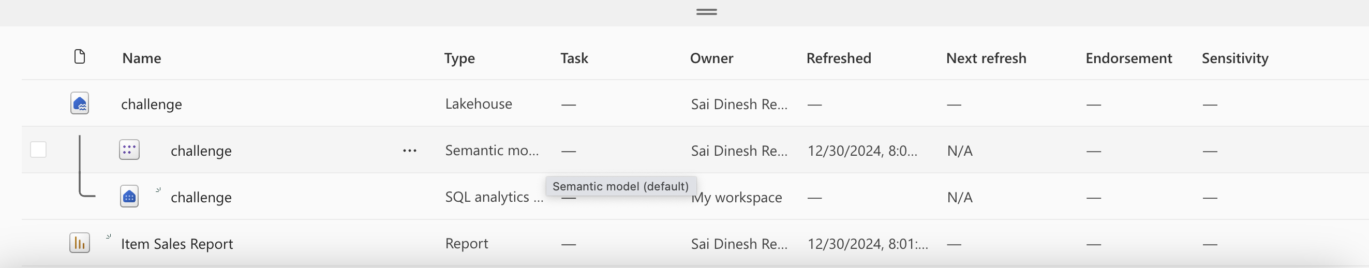
Task: Open the challenge Lakehouse item
Action: pyautogui.click(x=152, y=104)
